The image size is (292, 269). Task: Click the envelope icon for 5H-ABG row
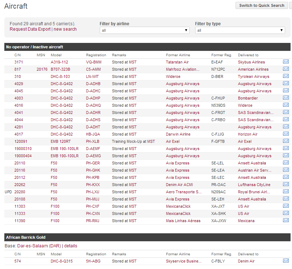click(x=286, y=261)
